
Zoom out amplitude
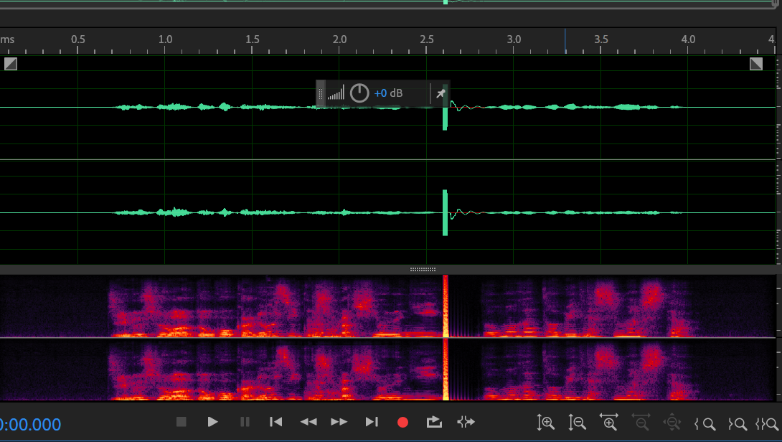point(578,423)
